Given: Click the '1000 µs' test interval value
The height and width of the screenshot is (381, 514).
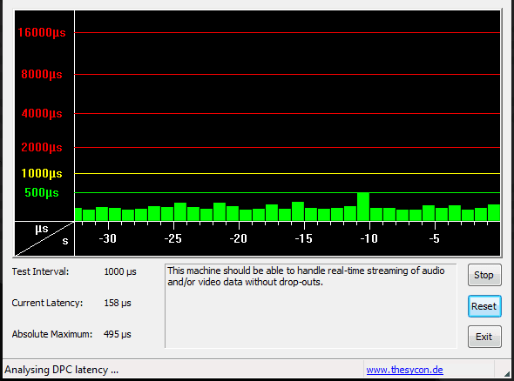Looking at the screenshot, I should click(x=120, y=271).
